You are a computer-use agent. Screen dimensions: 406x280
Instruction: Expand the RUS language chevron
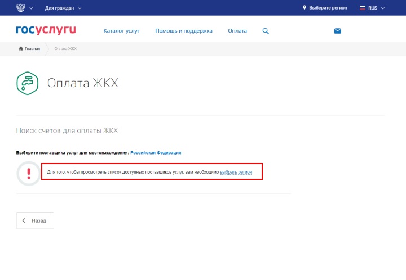coord(383,8)
